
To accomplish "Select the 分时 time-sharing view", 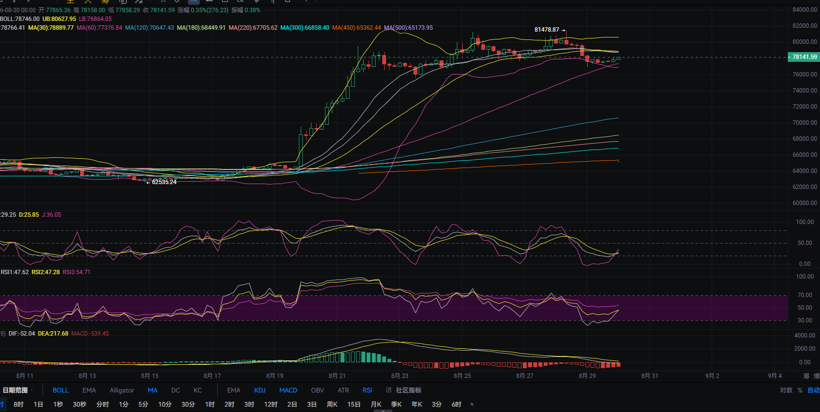I will point(102,404).
